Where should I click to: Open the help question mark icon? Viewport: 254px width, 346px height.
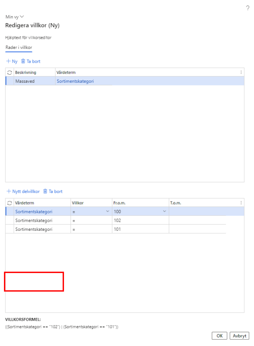248,8
